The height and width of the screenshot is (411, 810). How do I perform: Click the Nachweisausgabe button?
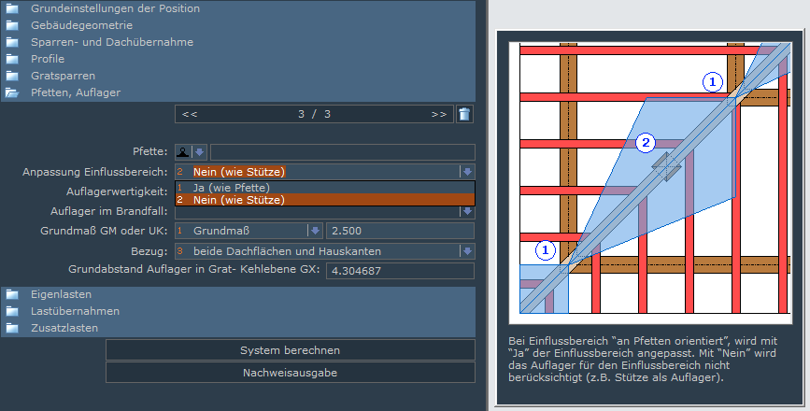click(x=290, y=372)
